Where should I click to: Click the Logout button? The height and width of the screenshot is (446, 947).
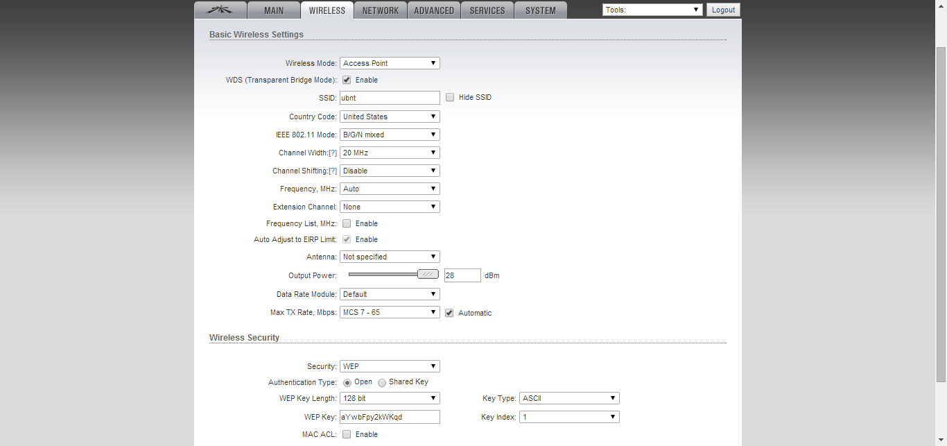[723, 10]
